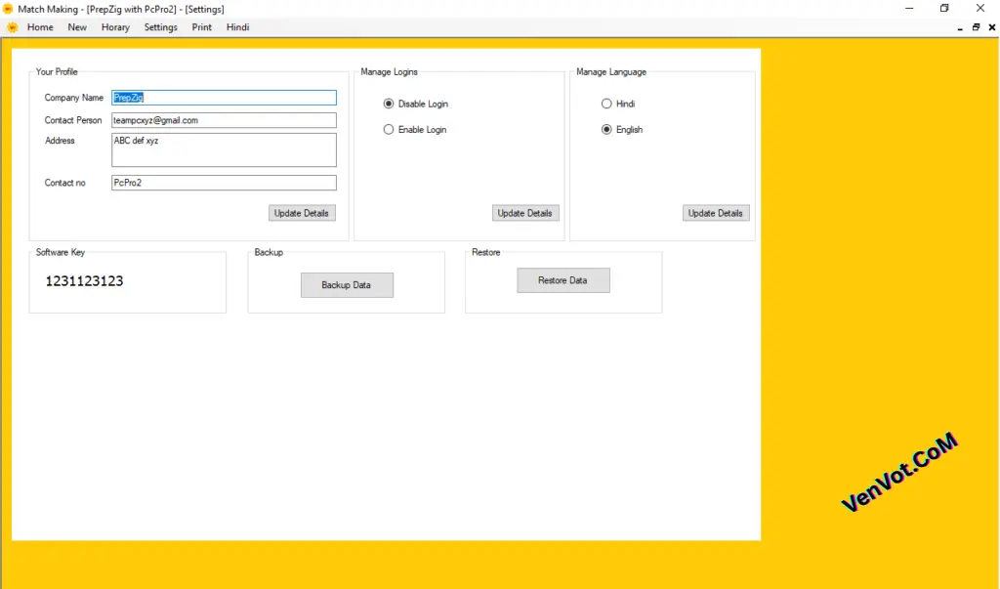
Task: Click the Contact Person label
Action: click(x=72, y=120)
